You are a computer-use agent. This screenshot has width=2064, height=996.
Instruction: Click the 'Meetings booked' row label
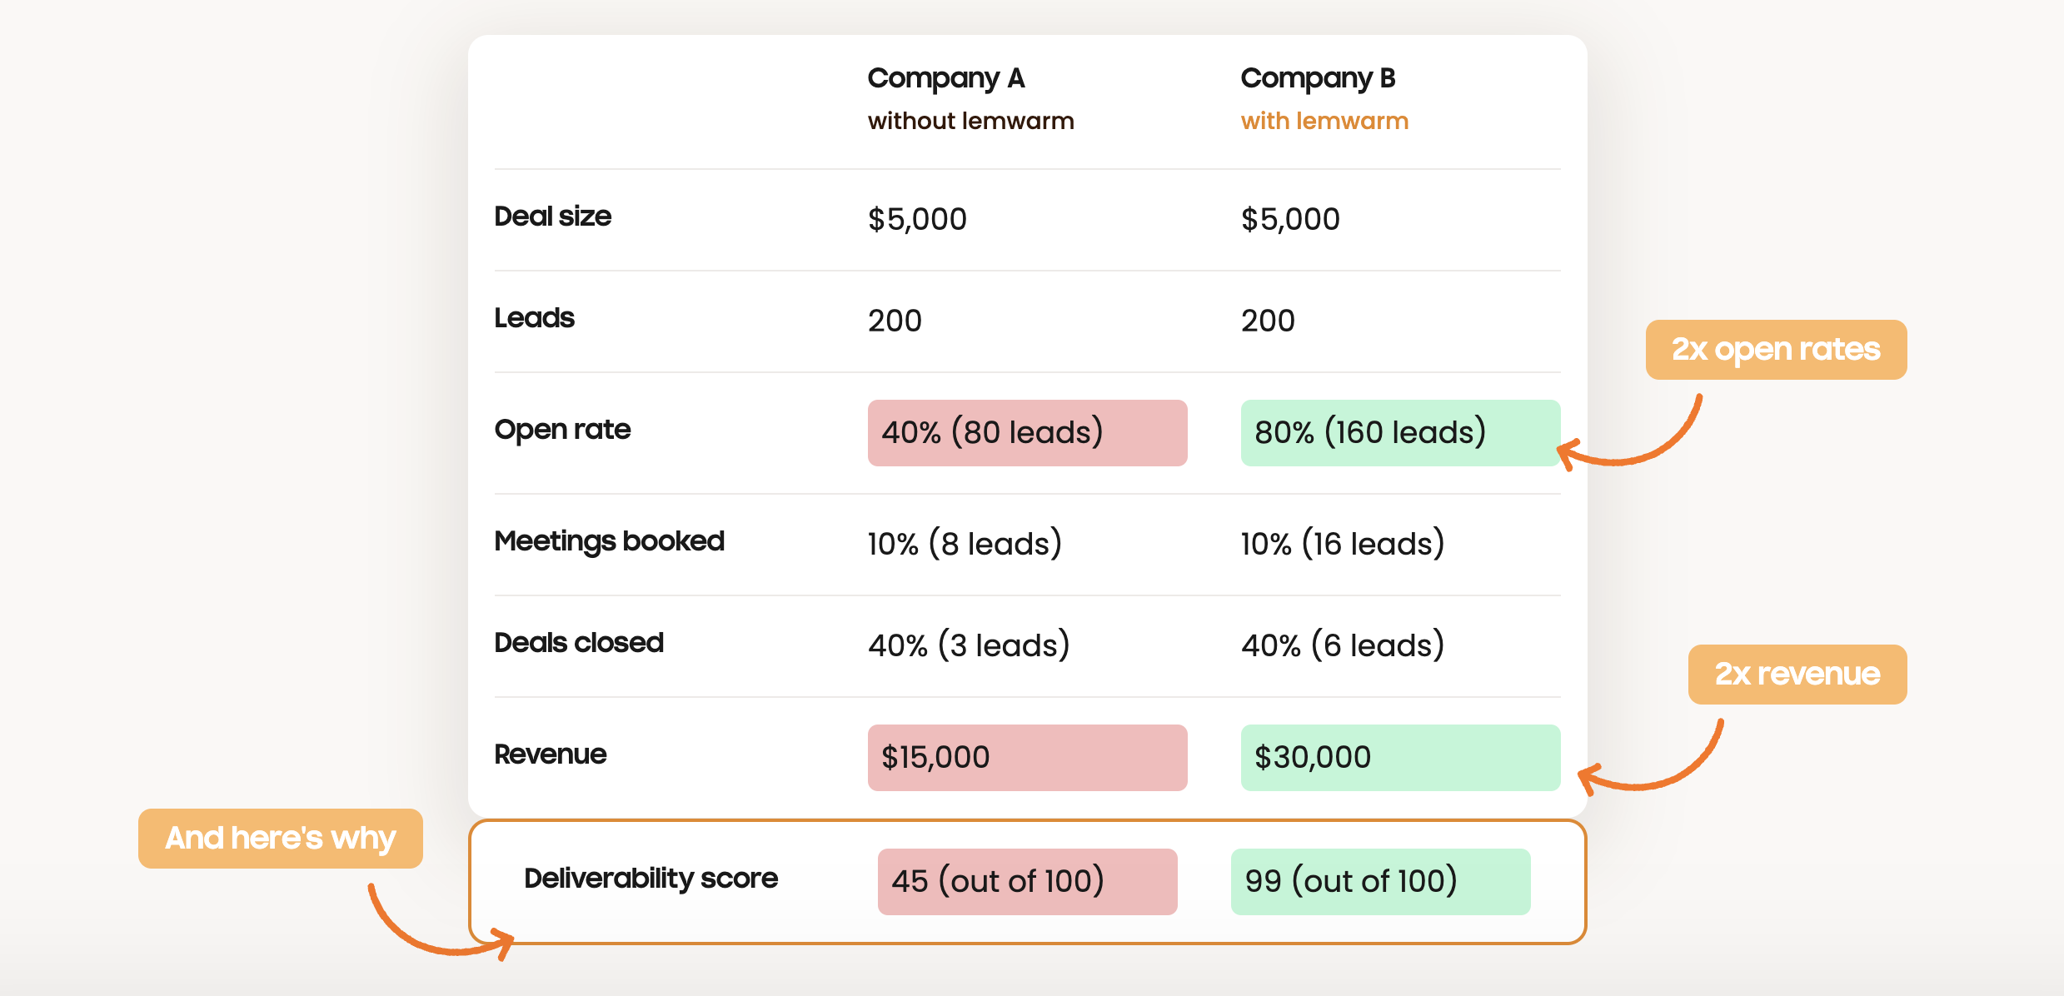click(x=609, y=541)
